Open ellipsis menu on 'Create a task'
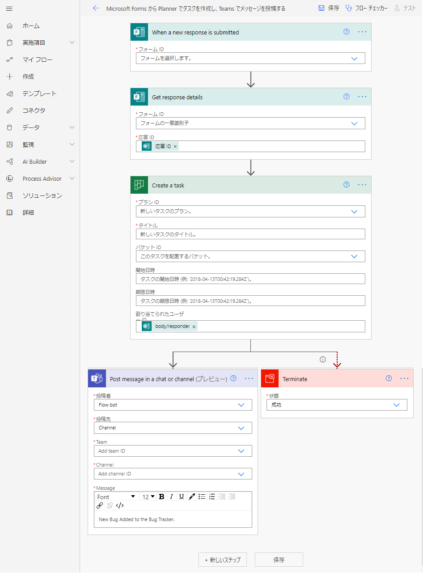Viewport: 423px width, 573px height. pyautogui.click(x=362, y=185)
